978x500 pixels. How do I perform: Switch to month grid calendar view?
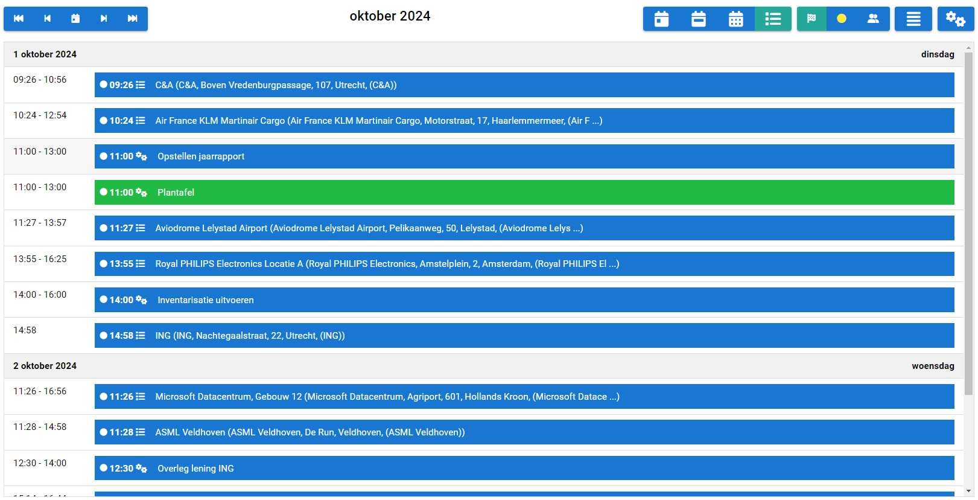point(735,19)
